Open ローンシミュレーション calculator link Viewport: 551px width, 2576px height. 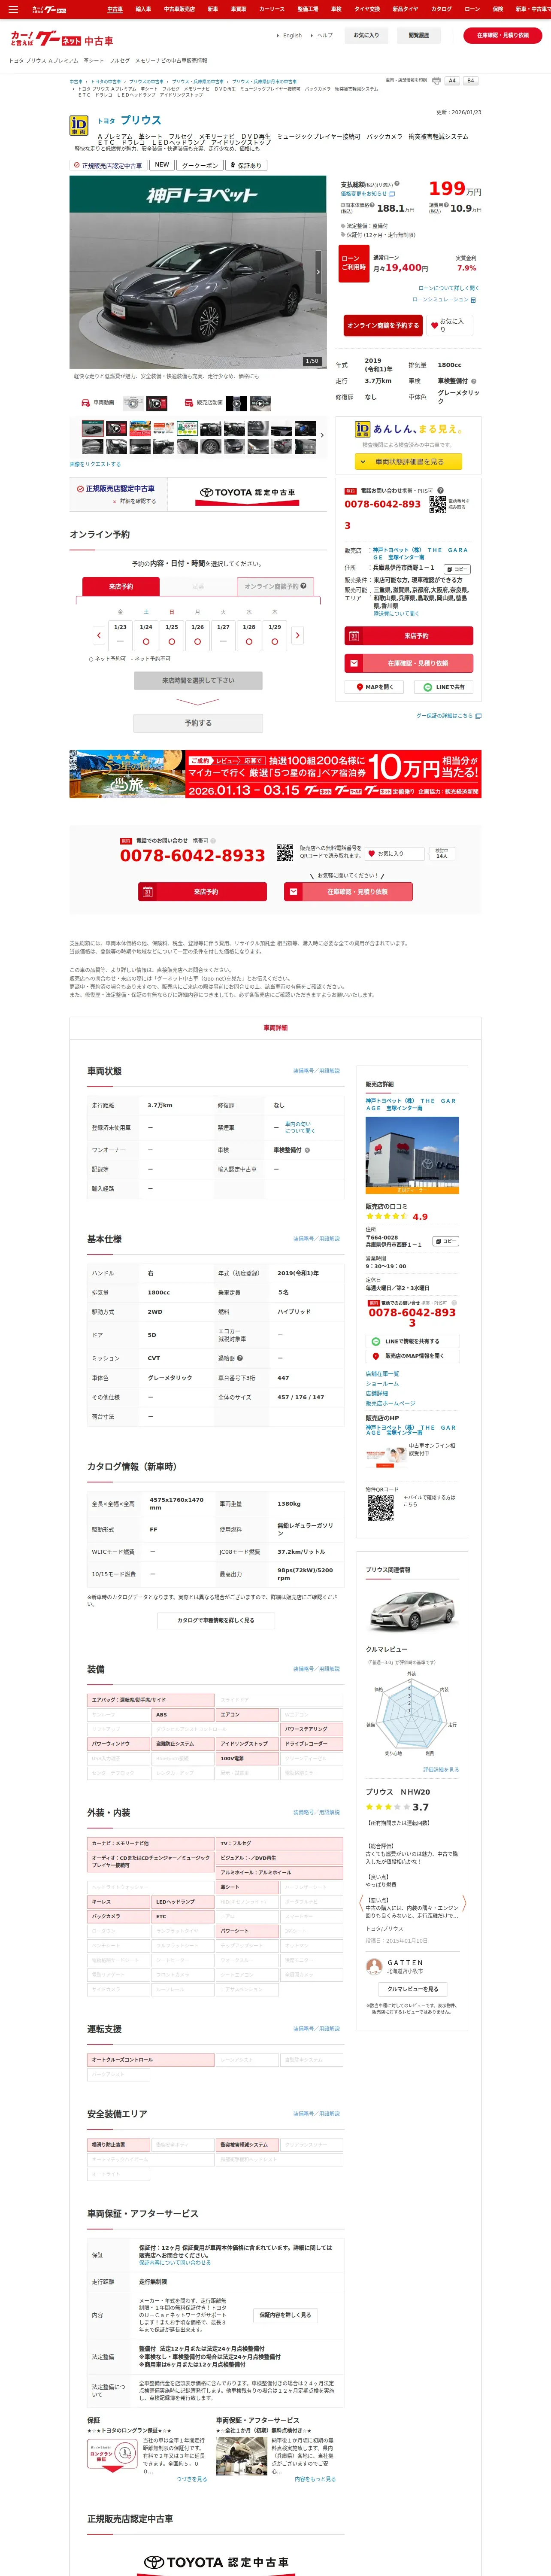point(445,300)
